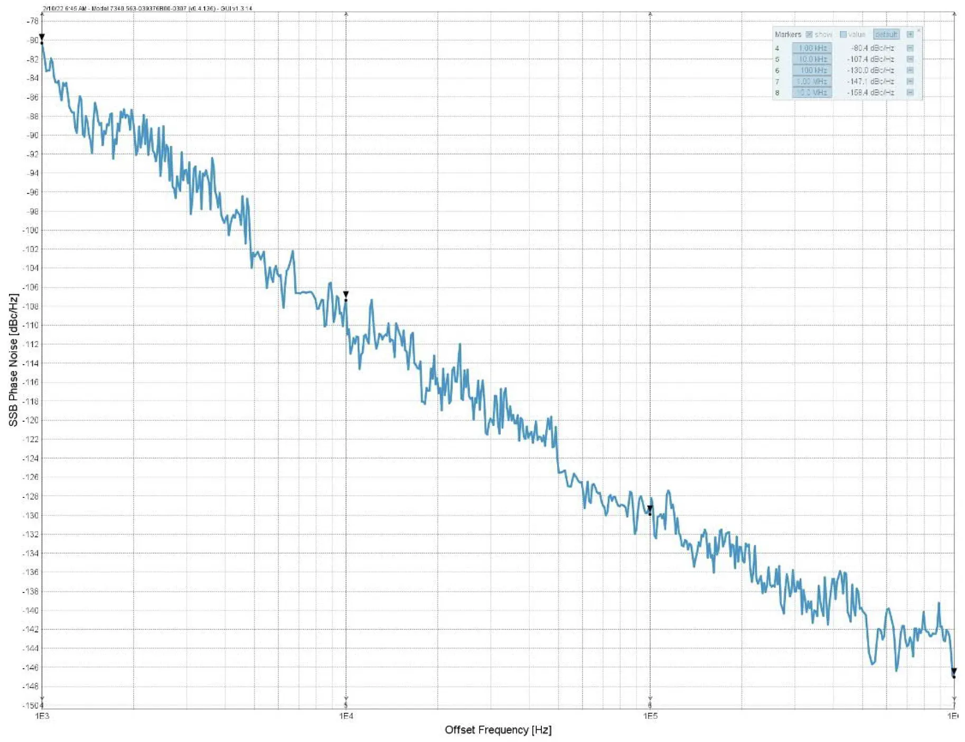
Task: Select the marker triangle at far right of trace
Action: click(953, 671)
